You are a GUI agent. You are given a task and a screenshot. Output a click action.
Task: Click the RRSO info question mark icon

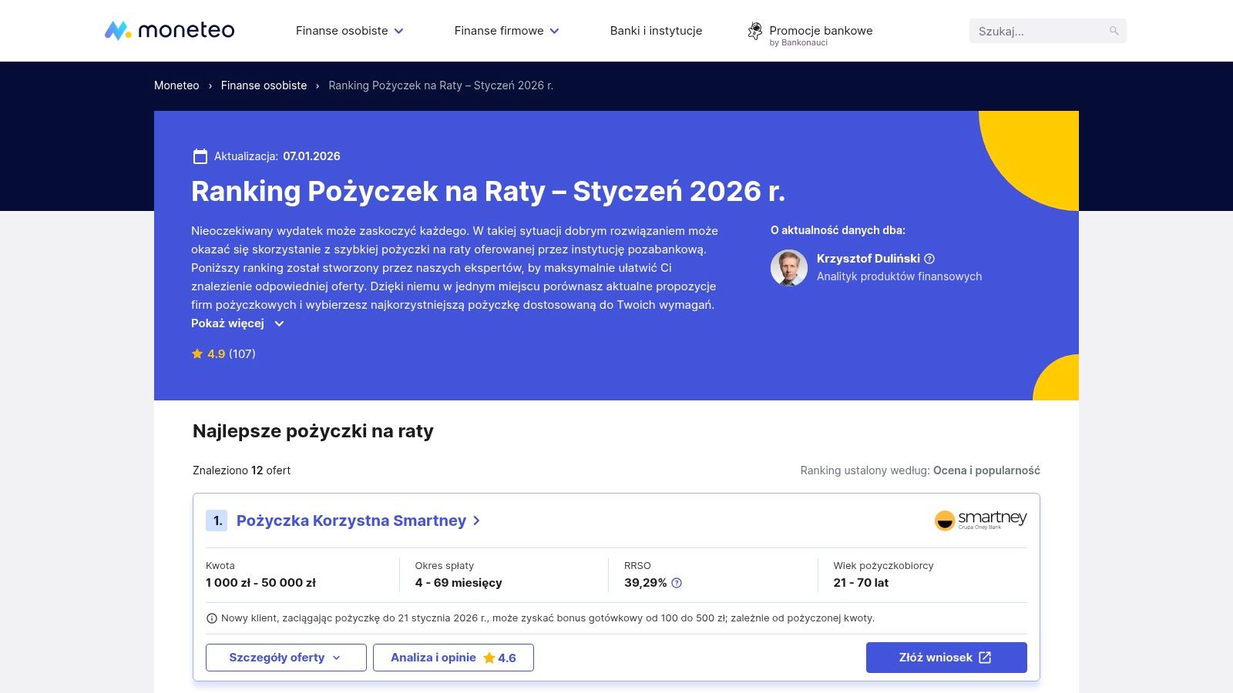[677, 583]
